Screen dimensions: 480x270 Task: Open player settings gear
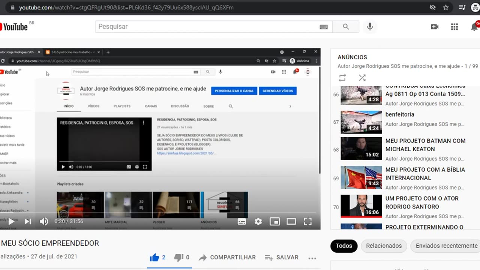258,222
